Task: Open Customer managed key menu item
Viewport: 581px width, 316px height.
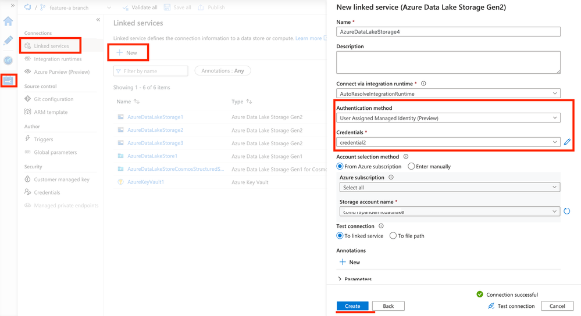Action: [62, 179]
